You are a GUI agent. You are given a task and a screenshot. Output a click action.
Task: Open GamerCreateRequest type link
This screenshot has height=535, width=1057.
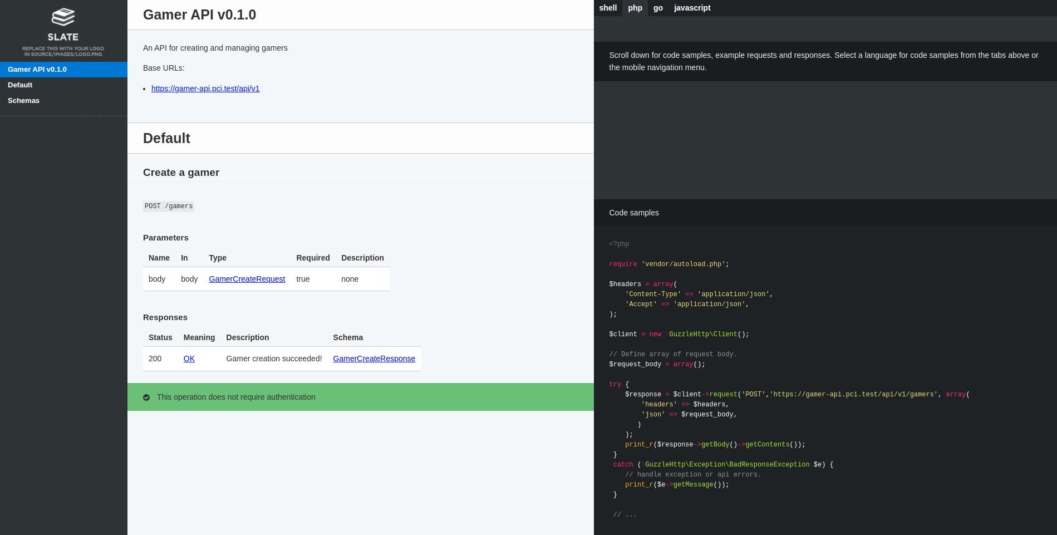click(247, 279)
